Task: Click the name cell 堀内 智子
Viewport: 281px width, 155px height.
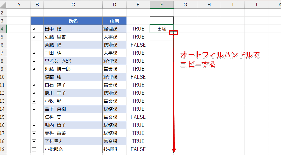Action: click(x=73, y=125)
